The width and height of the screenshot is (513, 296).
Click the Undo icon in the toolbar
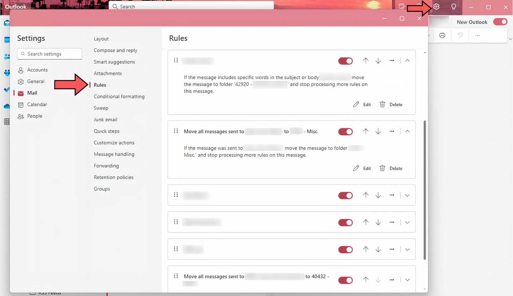click(460, 35)
